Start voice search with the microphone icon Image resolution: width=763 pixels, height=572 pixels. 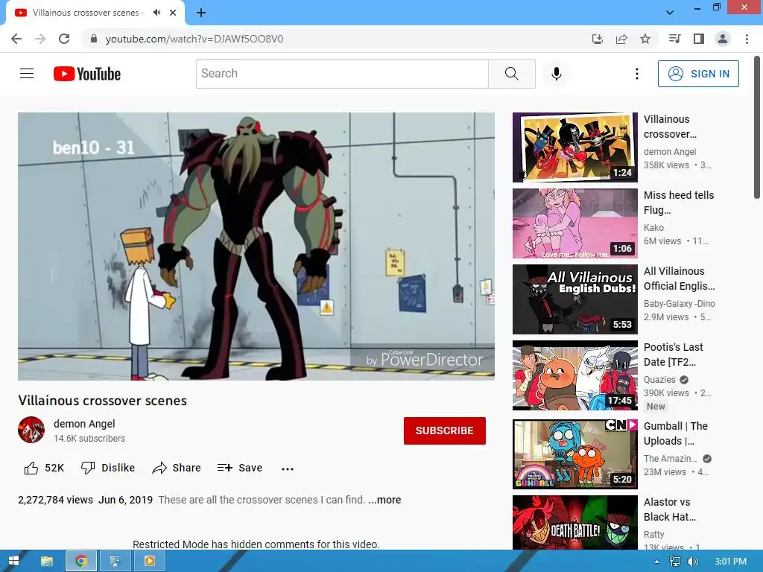point(556,74)
